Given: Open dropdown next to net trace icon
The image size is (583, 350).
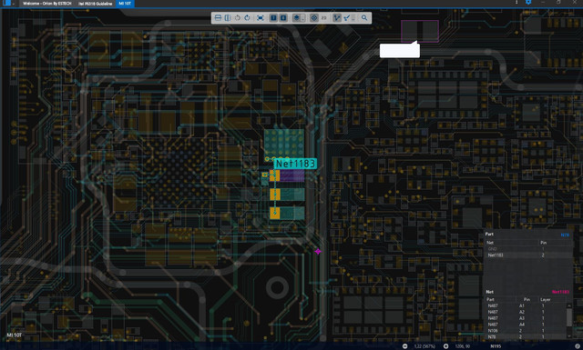Looking at the screenshot, I should click(x=353, y=18).
